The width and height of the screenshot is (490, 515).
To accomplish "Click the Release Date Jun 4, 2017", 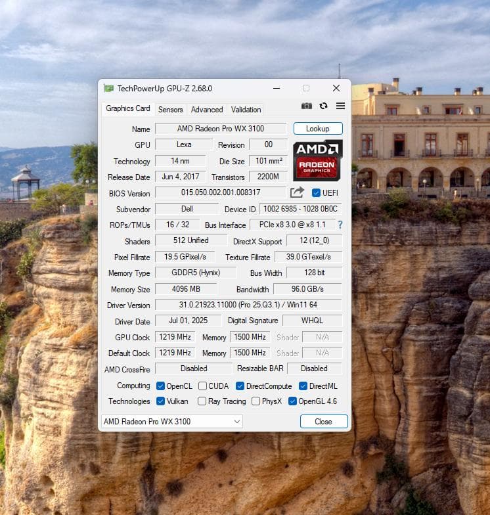I will (x=180, y=176).
